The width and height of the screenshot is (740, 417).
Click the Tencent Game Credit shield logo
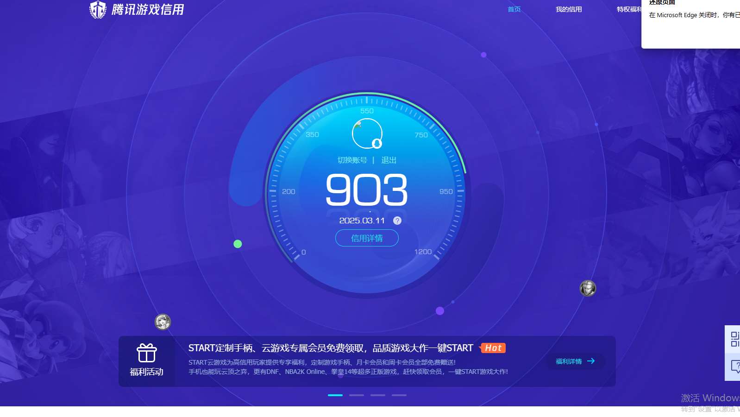pos(98,9)
